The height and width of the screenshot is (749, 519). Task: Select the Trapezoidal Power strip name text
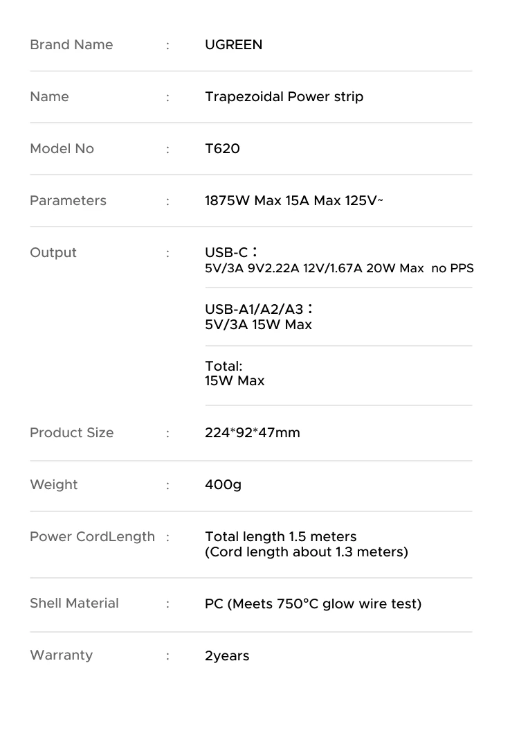[x=284, y=96]
